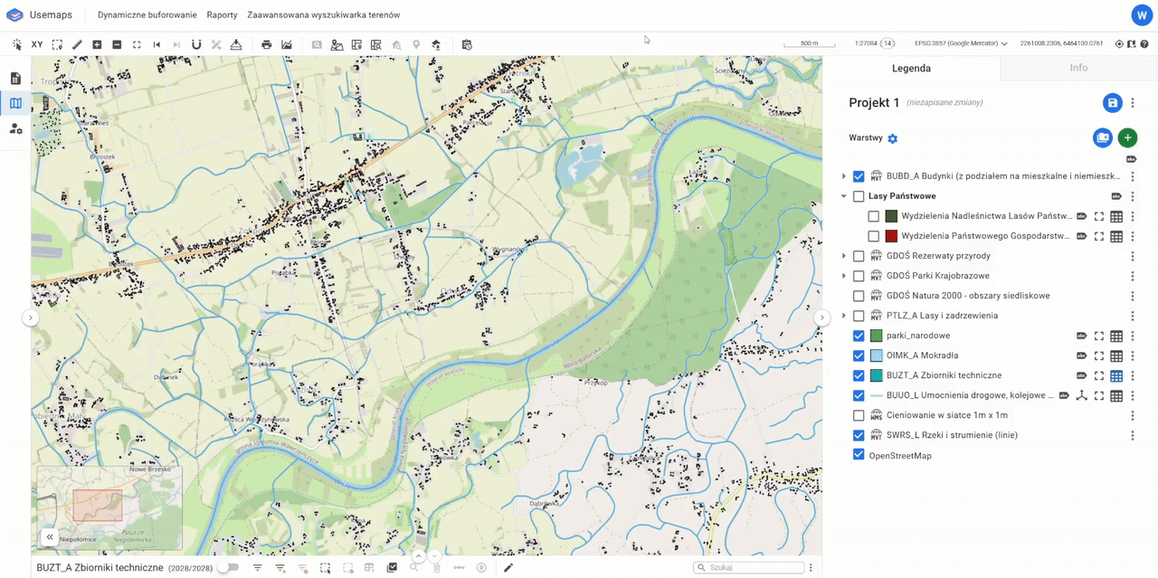Enable GDOŚ Rezerwaty przyrody layer
This screenshot has height=578, width=1158.
click(x=859, y=256)
